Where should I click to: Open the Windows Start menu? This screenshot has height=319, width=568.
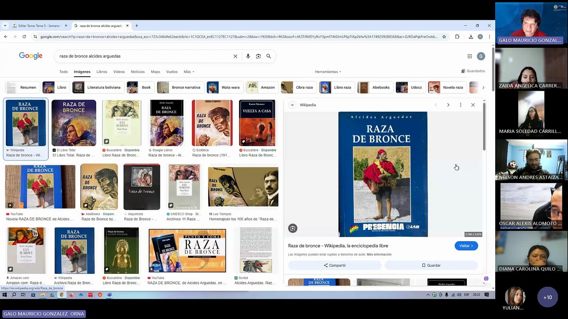[5, 295]
